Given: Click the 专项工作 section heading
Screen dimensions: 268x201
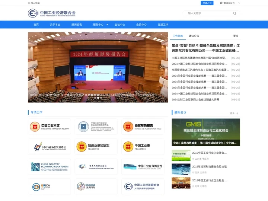Looking at the screenshot, I should (x=36, y=112).
